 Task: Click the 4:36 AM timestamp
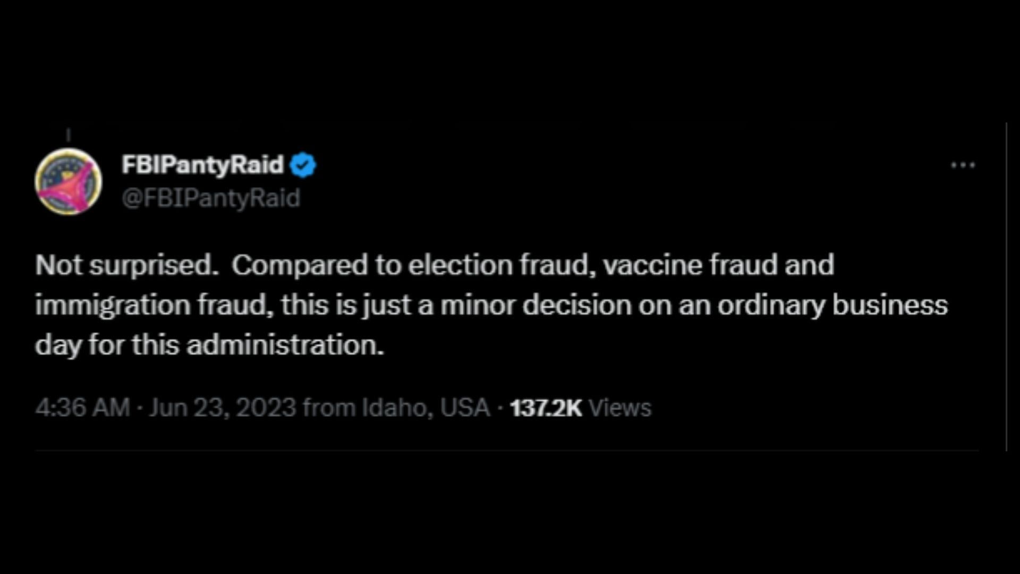[x=83, y=408]
